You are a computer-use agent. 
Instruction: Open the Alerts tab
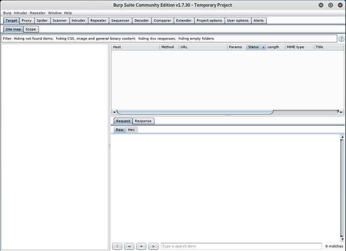[259, 21]
